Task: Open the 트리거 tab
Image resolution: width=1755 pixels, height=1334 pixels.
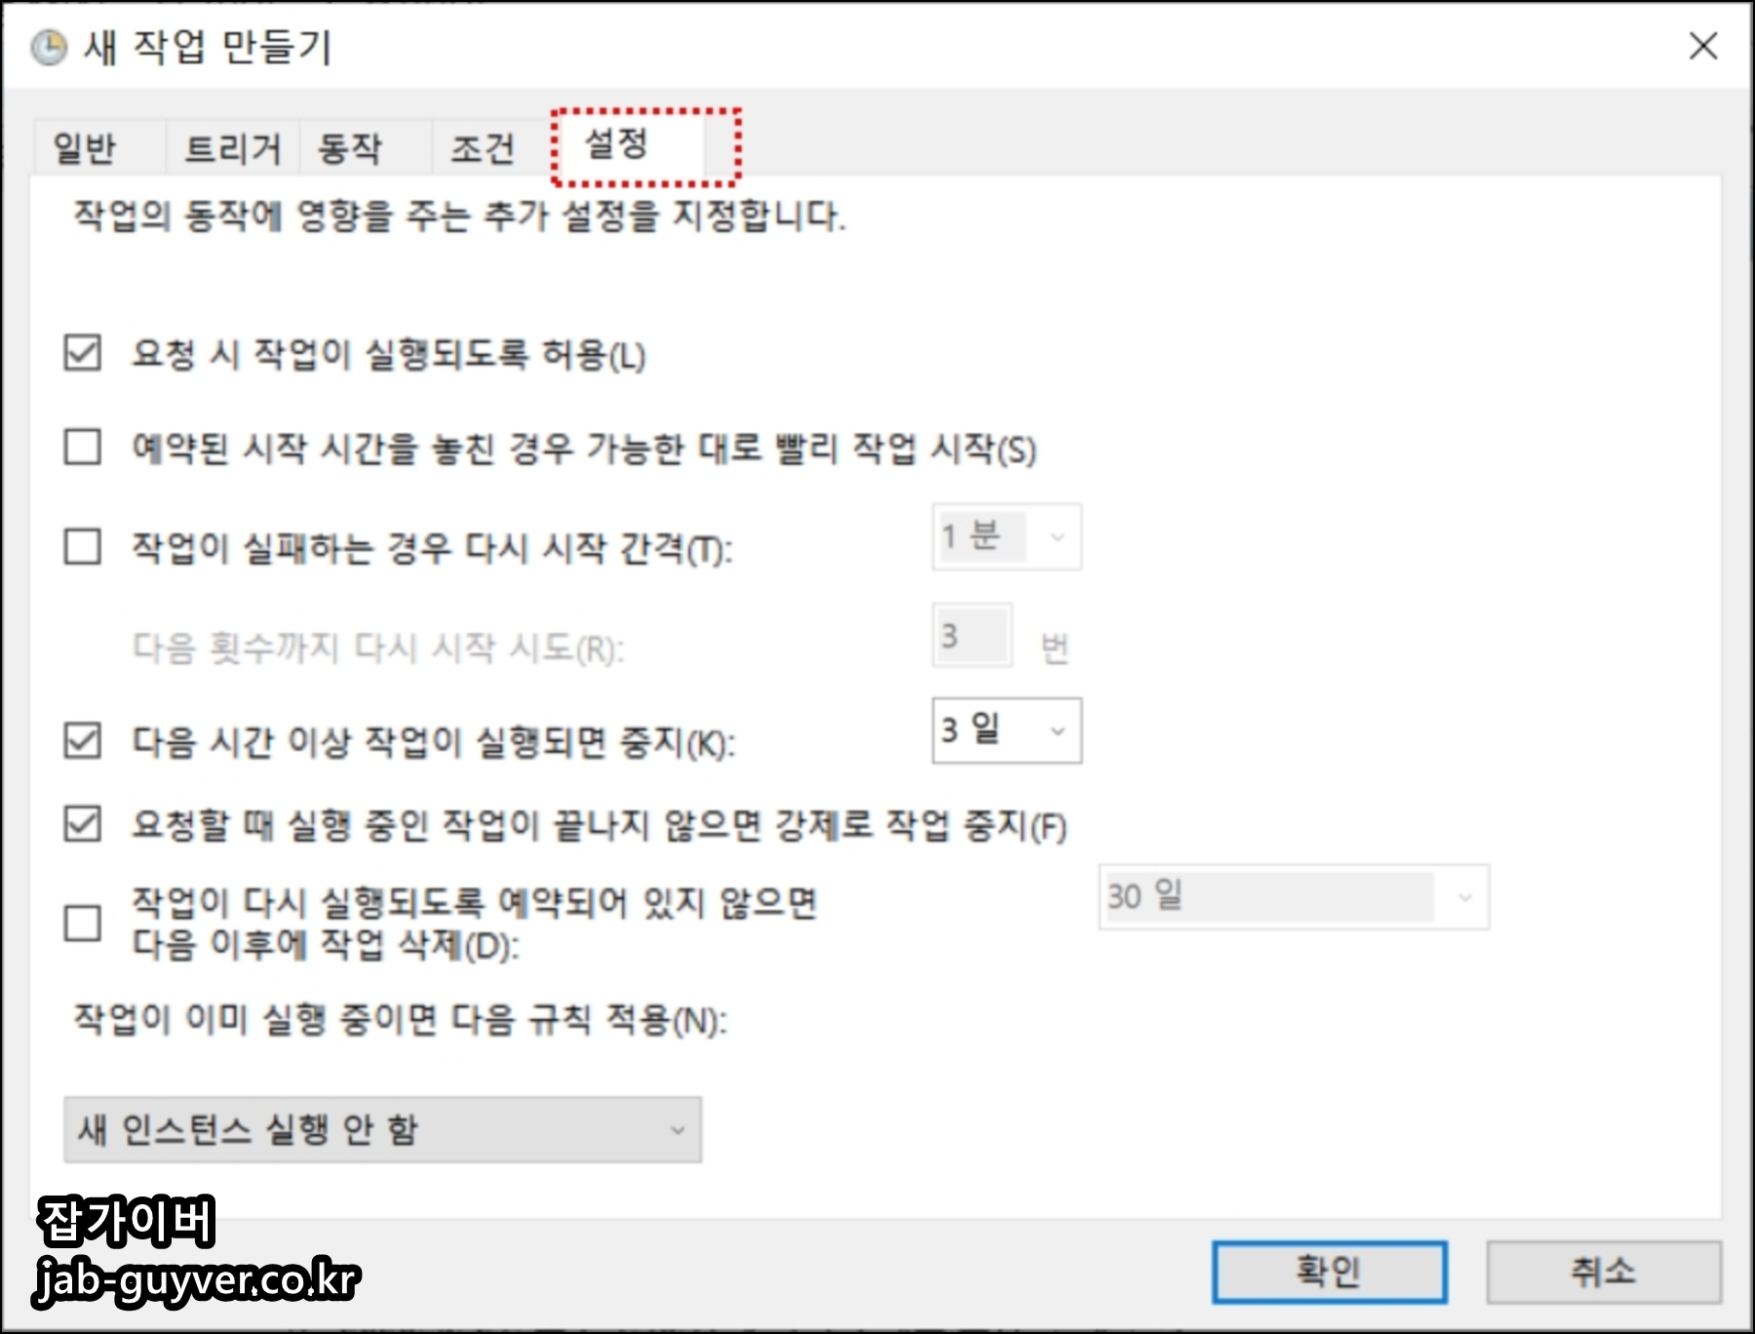Action: point(232,148)
